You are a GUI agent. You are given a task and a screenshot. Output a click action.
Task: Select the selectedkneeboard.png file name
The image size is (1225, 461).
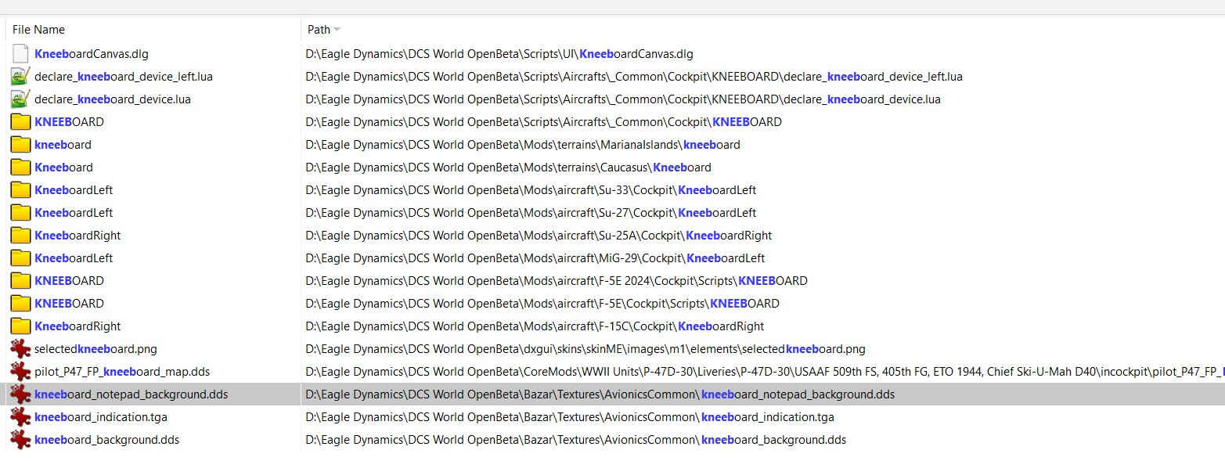pyautogui.click(x=95, y=349)
